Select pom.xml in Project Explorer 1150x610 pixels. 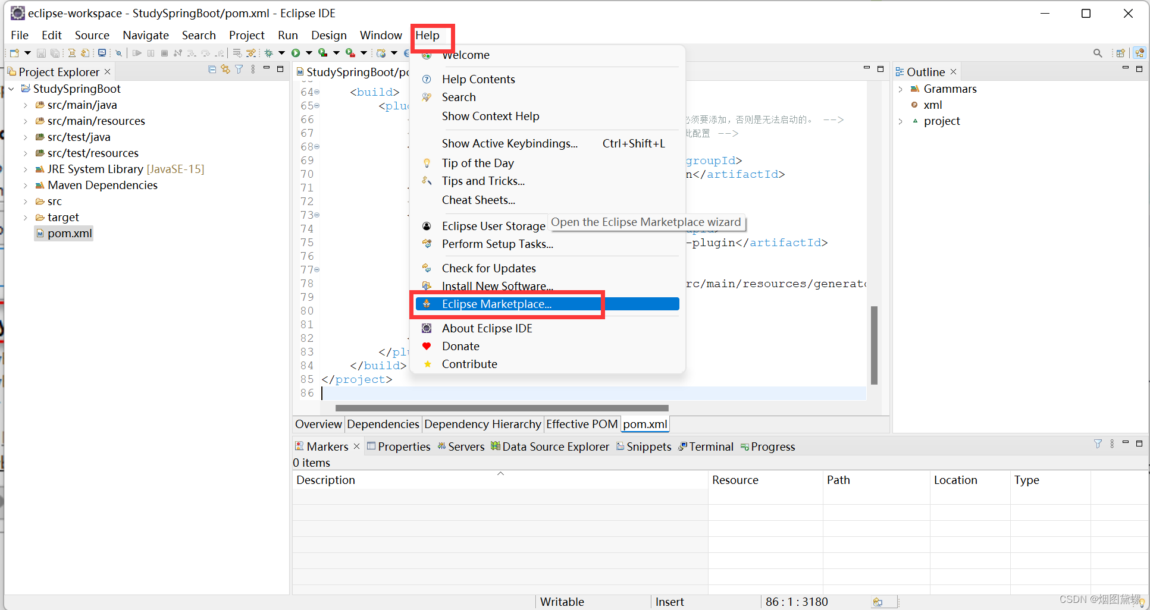70,233
